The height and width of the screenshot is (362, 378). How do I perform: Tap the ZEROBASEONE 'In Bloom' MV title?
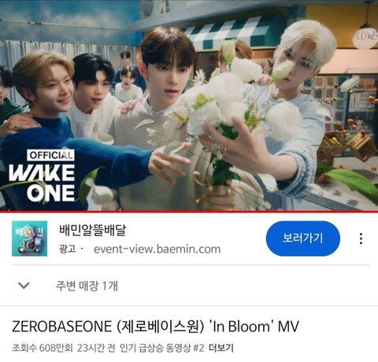155,327
